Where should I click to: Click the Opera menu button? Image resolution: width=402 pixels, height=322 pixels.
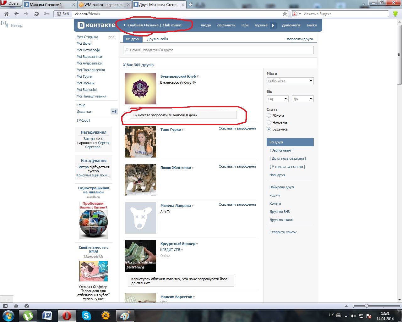[11, 3]
